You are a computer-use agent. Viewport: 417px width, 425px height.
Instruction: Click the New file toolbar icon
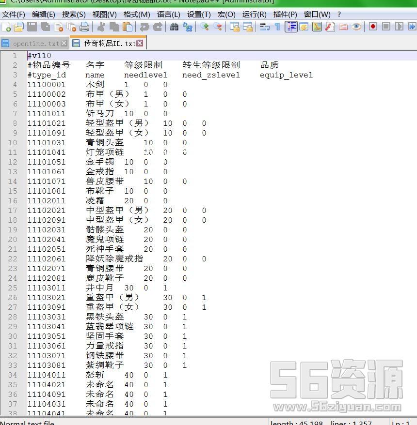(6, 27)
